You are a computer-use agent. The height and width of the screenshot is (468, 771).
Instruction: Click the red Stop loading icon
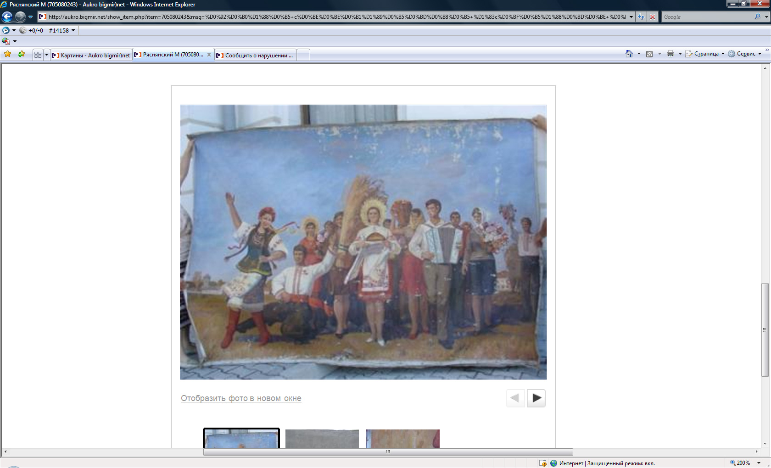(652, 17)
